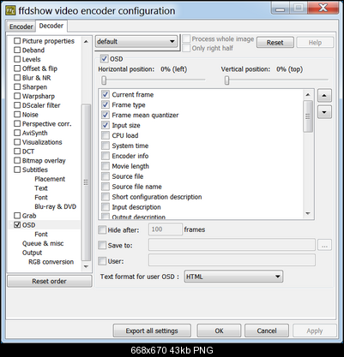The height and width of the screenshot is (357, 344).
Task: Click the Save to path input field
Action: 232,245
